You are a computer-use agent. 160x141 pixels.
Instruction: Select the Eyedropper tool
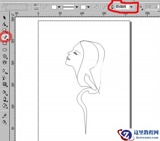click(4, 116)
